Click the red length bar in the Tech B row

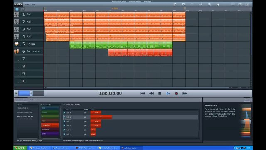(x=101, y=117)
